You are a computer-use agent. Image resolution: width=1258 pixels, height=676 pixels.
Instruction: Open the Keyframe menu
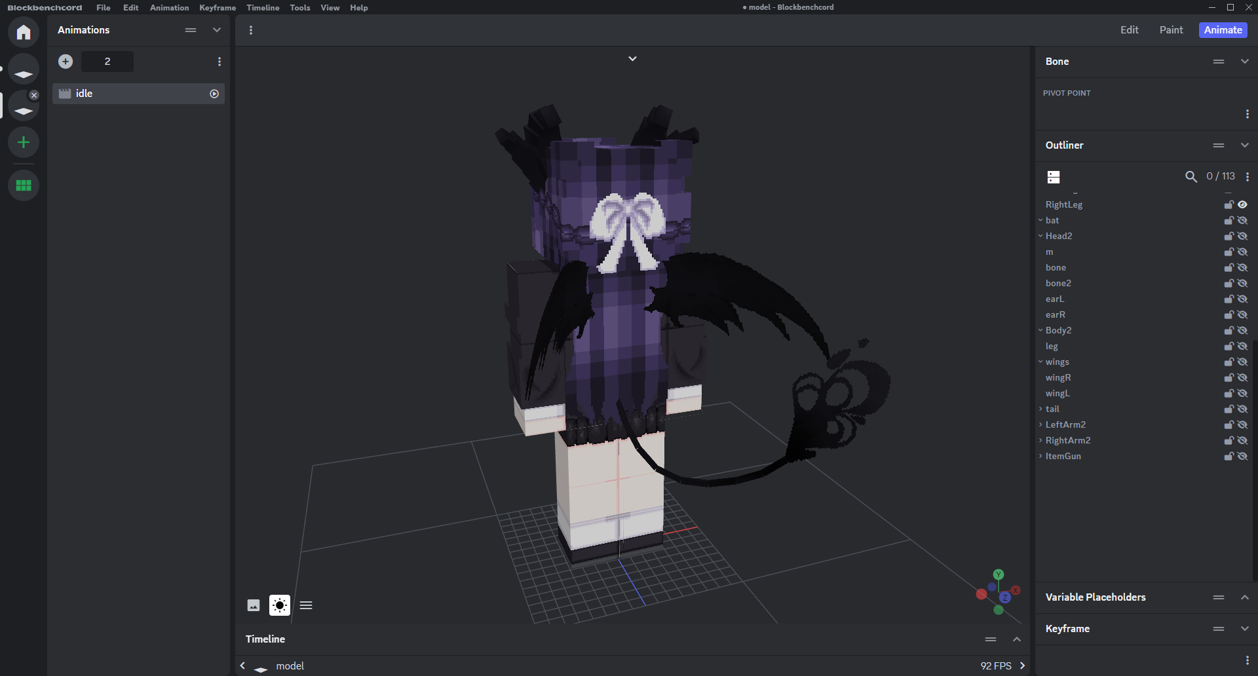coord(218,8)
